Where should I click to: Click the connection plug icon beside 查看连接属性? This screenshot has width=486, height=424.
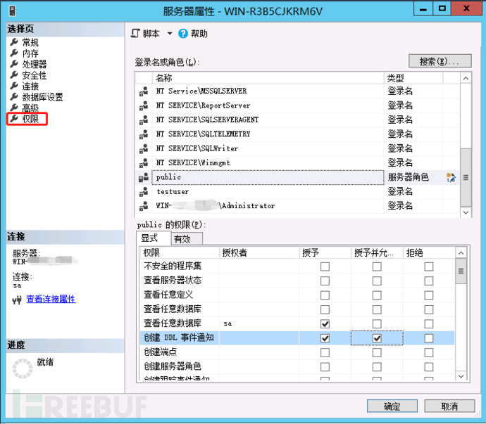tap(17, 300)
